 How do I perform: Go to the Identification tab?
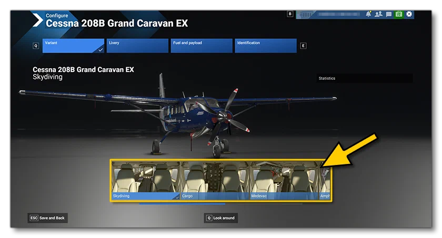pyautogui.click(x=266, y=46)
